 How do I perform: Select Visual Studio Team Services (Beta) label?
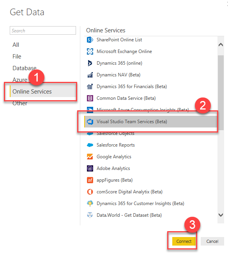[x=132, y=122]
